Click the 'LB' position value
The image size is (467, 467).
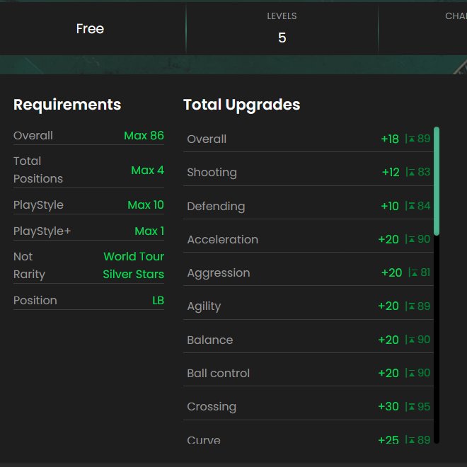[158, 301]
